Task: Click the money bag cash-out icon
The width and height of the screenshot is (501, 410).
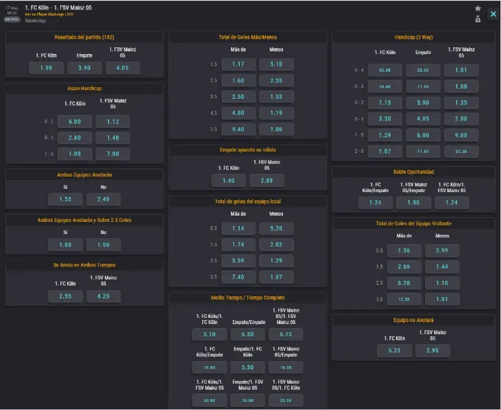Action: click(x=478, y=19)
